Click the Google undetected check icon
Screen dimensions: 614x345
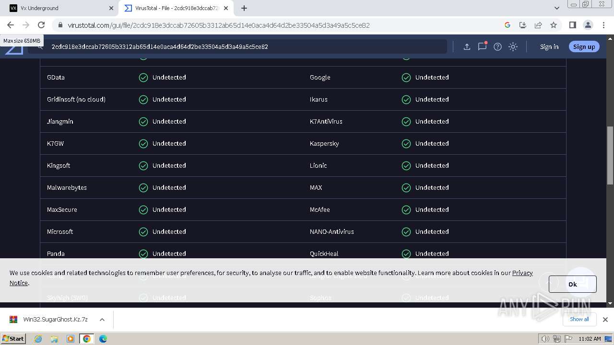point(406,77)
